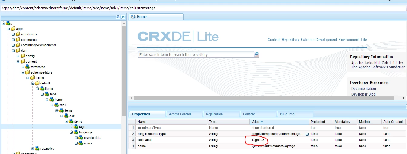Click the tags node icon
Image resolution: width=407 pixels, height=154 pixels.
pyautogui.click(x=76, y=127)
